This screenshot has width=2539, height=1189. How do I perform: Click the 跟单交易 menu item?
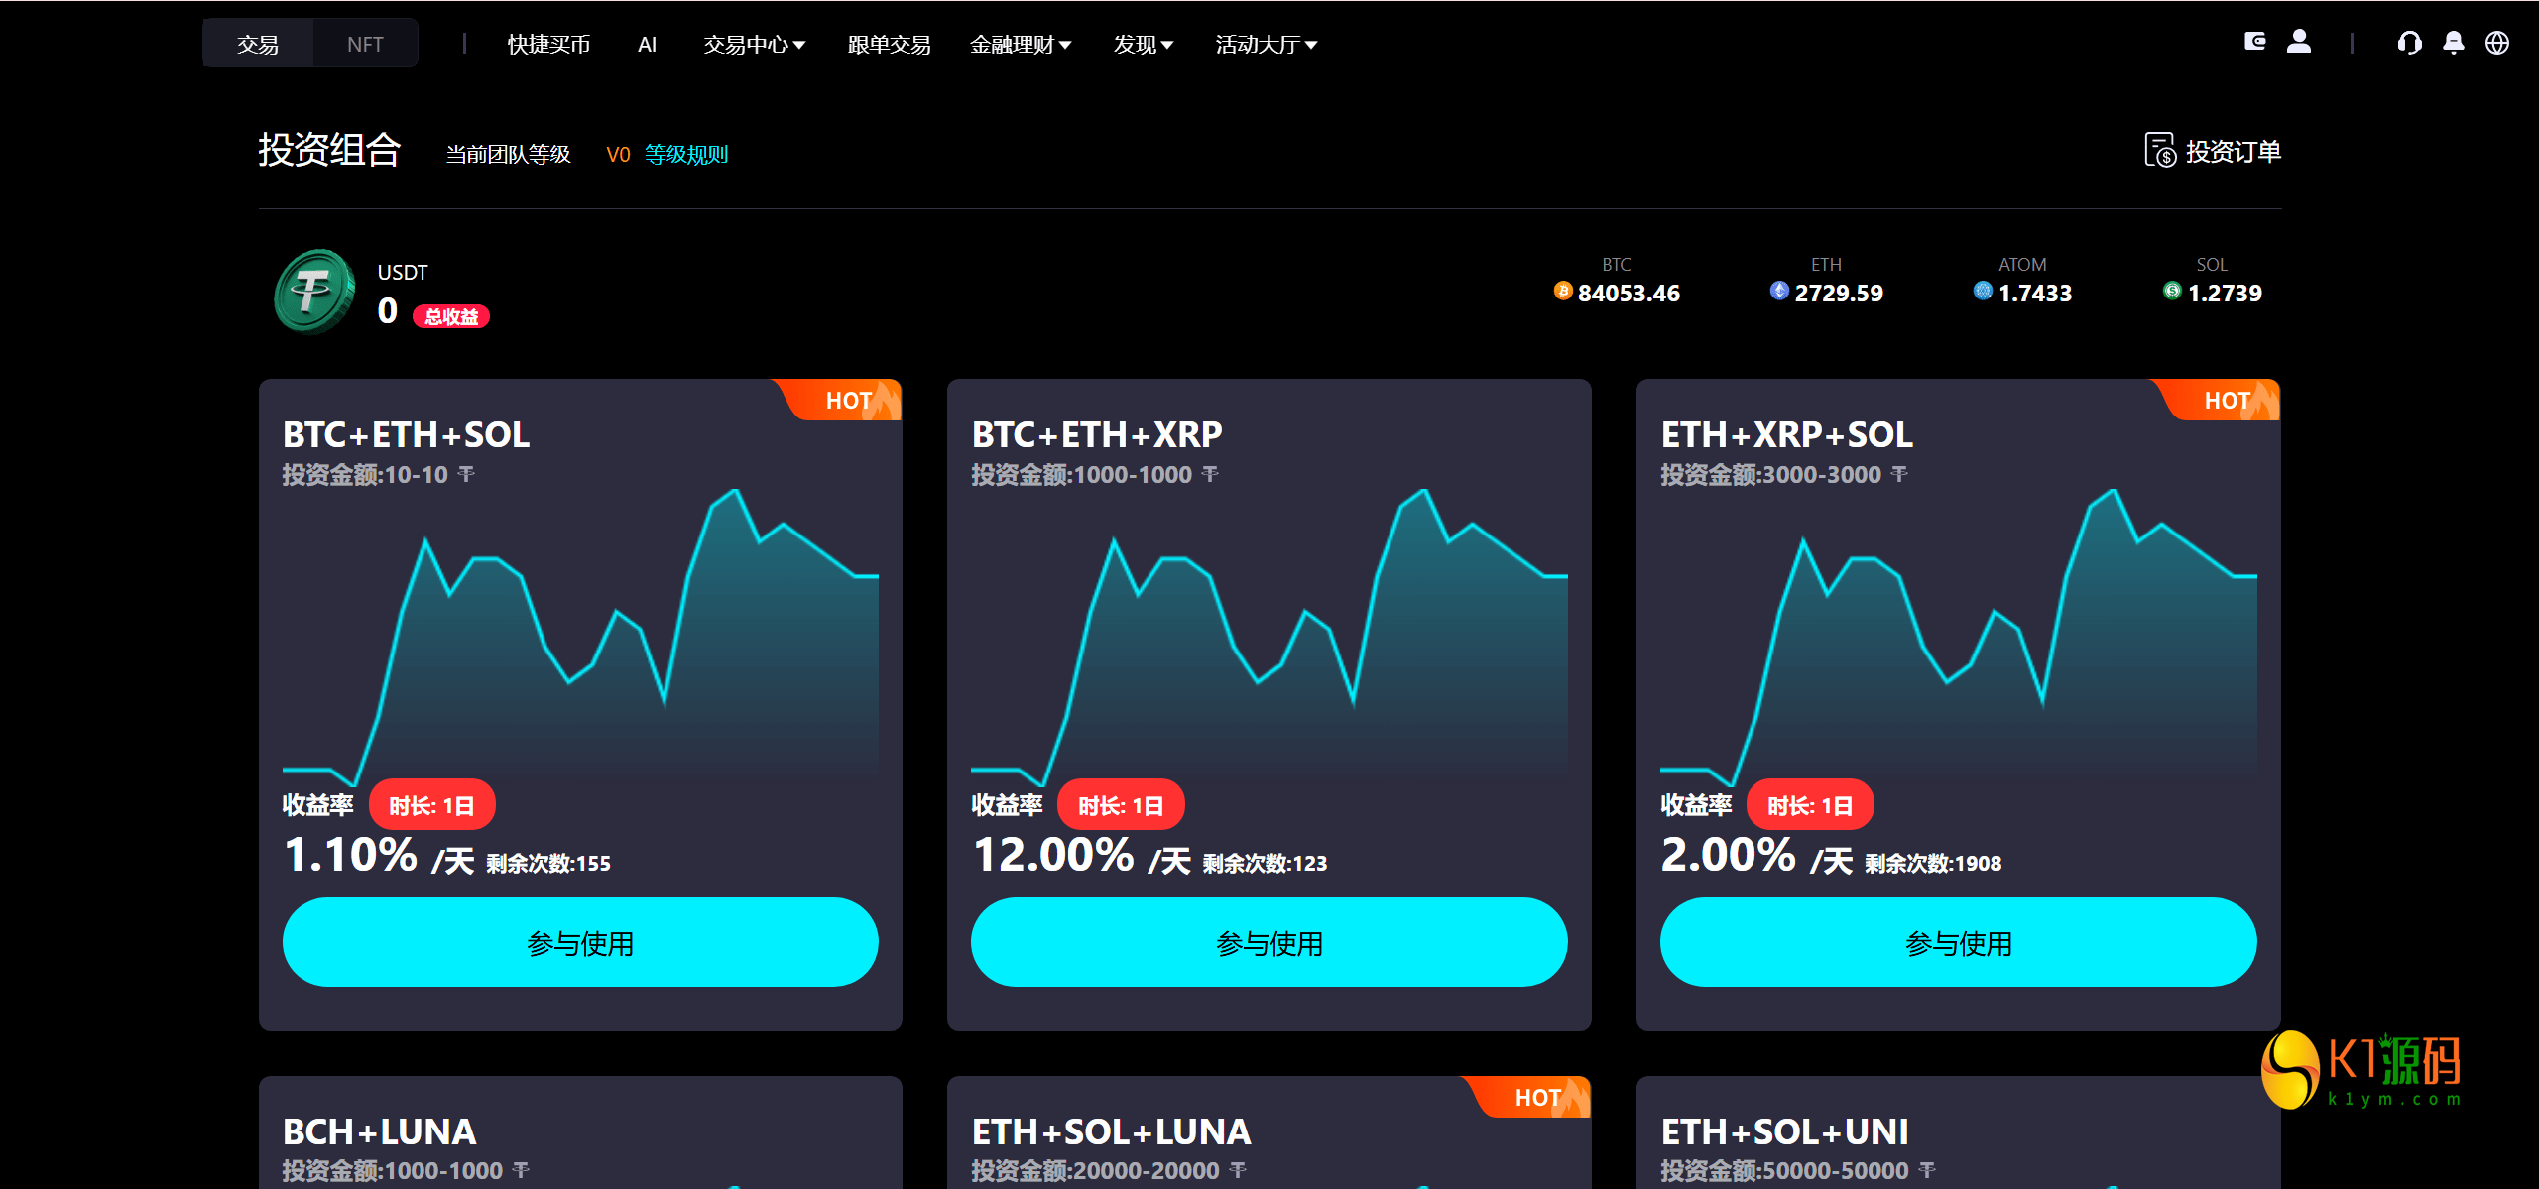(888, 44)
